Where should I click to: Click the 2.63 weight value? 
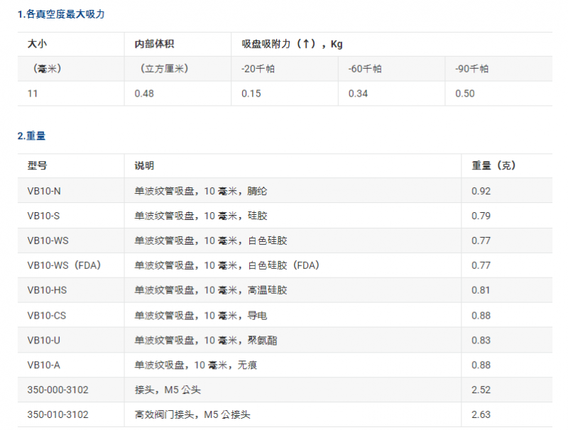(481, 414)
